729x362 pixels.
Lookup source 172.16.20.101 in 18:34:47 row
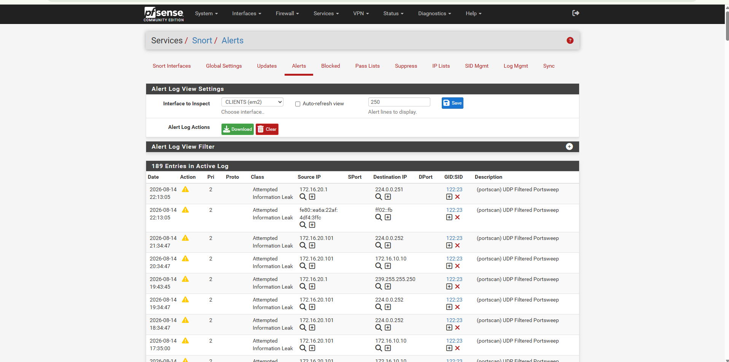[303, 328]
